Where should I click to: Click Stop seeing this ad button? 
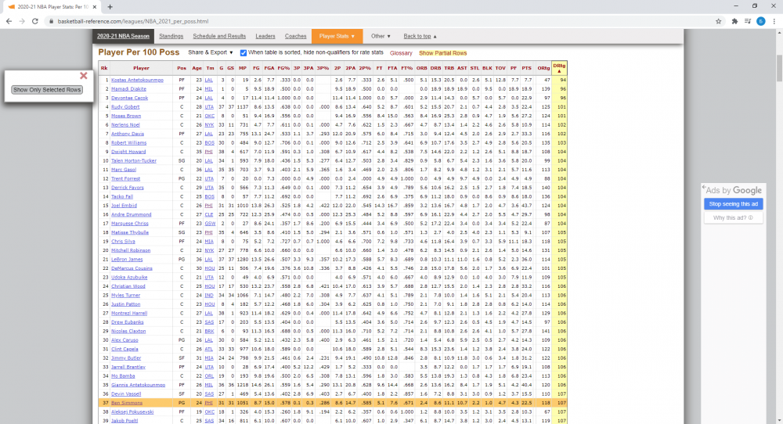(734, 203)
